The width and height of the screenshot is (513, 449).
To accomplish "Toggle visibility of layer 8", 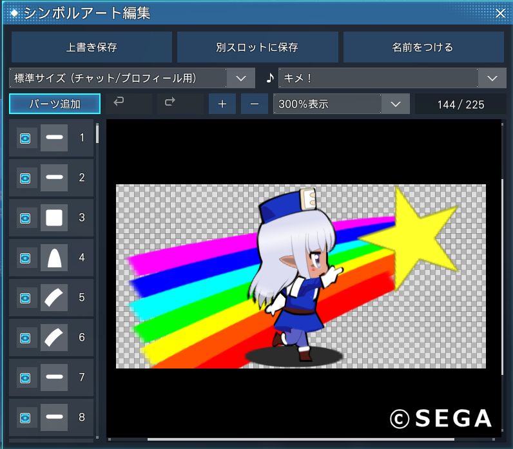I will 25,418.
